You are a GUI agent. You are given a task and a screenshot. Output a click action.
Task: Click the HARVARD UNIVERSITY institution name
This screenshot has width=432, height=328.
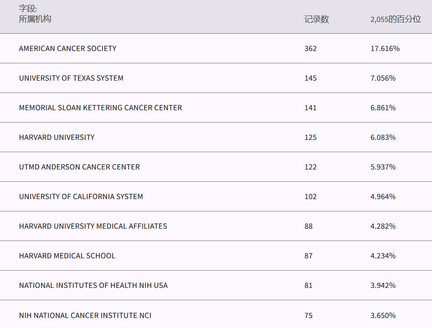pyautogui.click(x=57, y=137)
